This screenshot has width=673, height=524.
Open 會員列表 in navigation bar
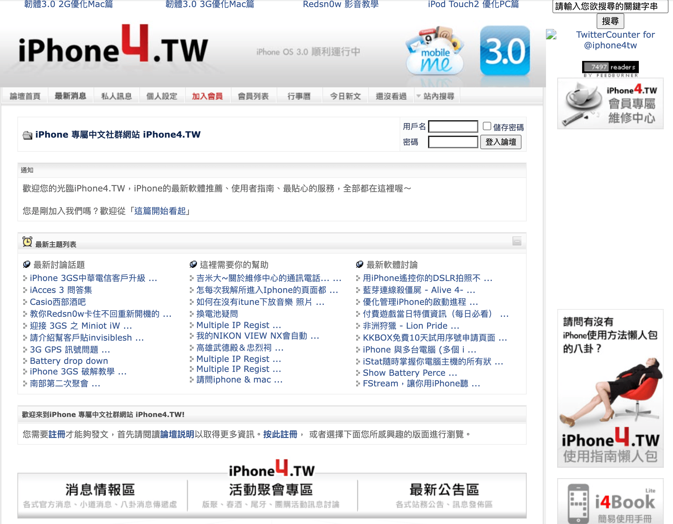253,96
